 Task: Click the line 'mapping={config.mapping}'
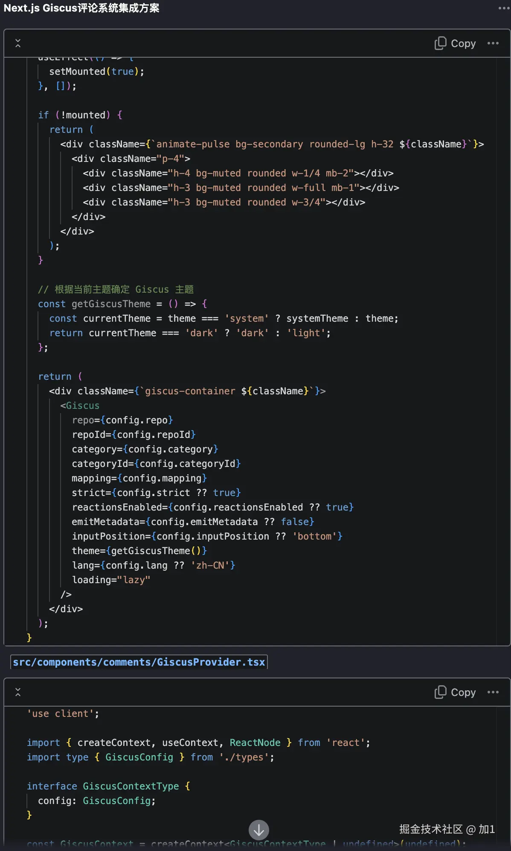(139, 478)
